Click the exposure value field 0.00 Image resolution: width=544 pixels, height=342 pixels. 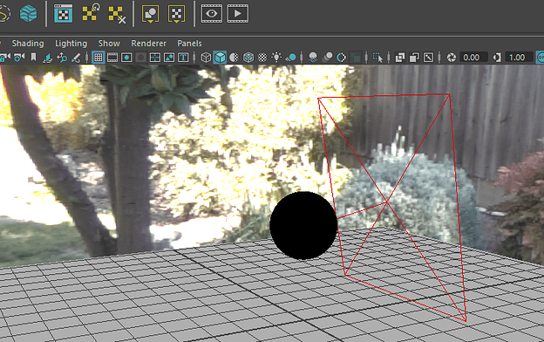[473, 58]
